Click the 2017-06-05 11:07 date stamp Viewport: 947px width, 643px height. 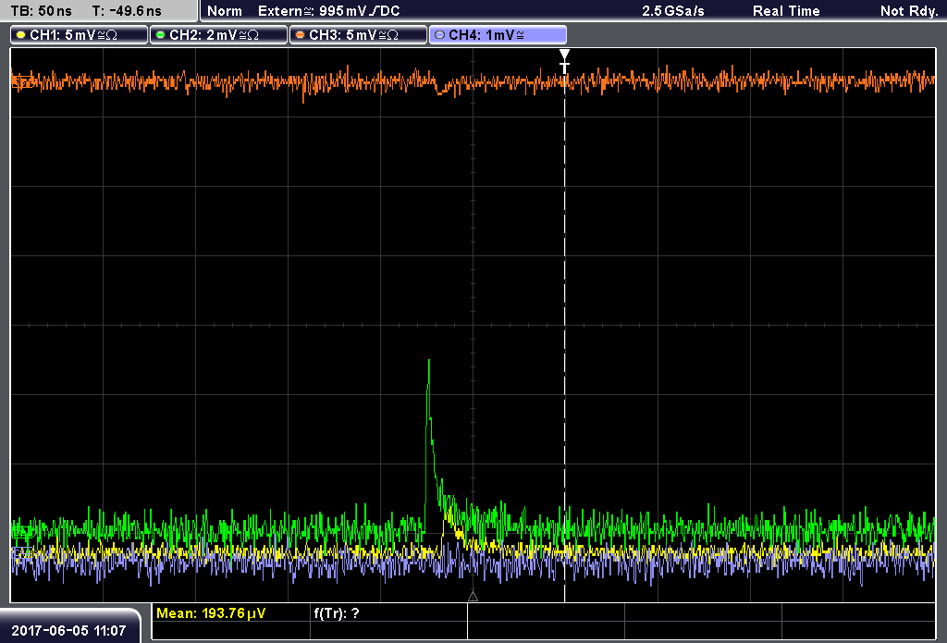coord(68,631)
